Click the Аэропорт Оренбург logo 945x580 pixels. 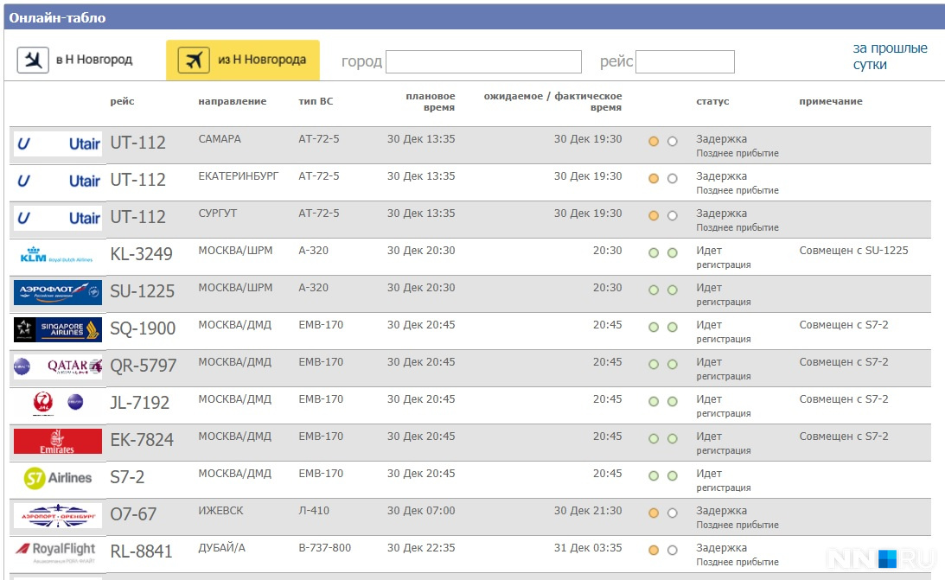click(x=58, y=515)
